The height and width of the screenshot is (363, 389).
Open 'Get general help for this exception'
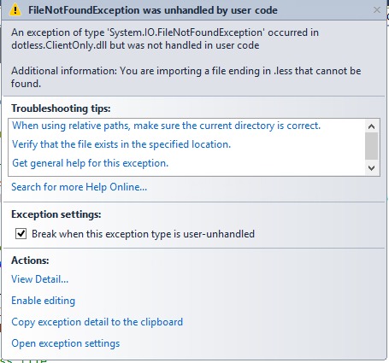[91, 163]
